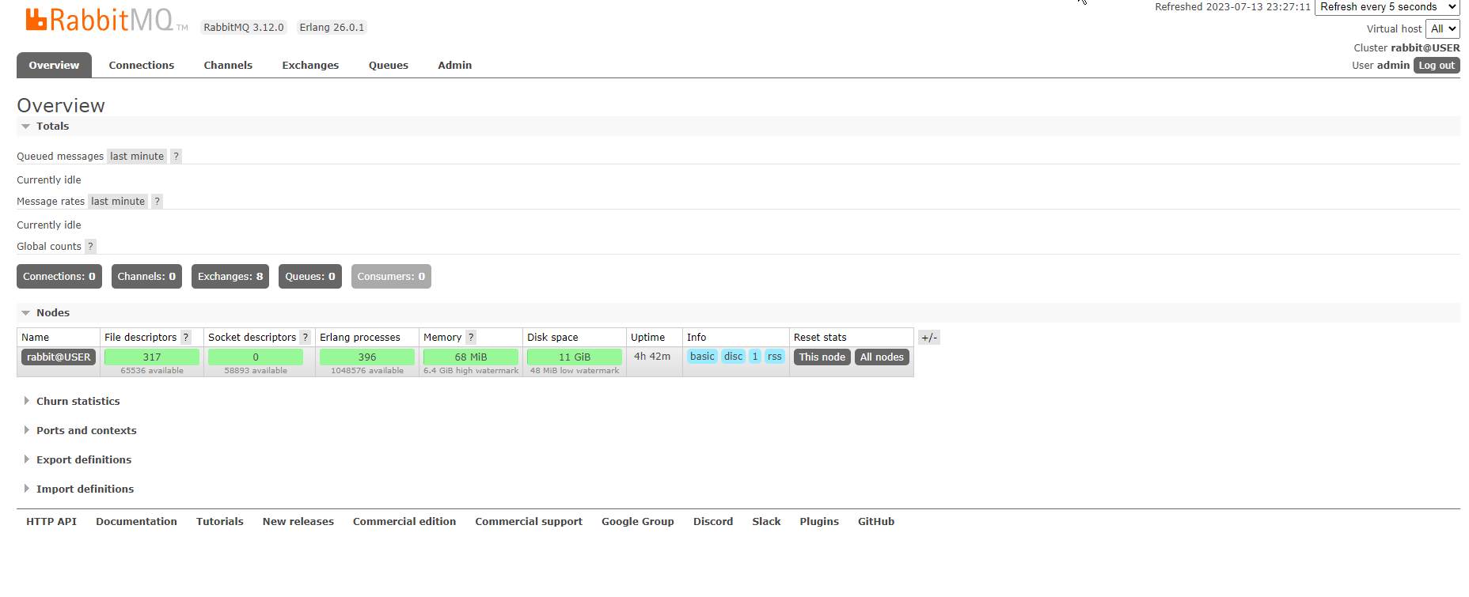Open the Admin tab
Screen dimensions: 1469x597
coord(455,66)
